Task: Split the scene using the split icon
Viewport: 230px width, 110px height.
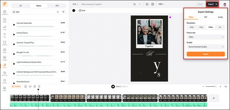Action: [x=30, y=87]
